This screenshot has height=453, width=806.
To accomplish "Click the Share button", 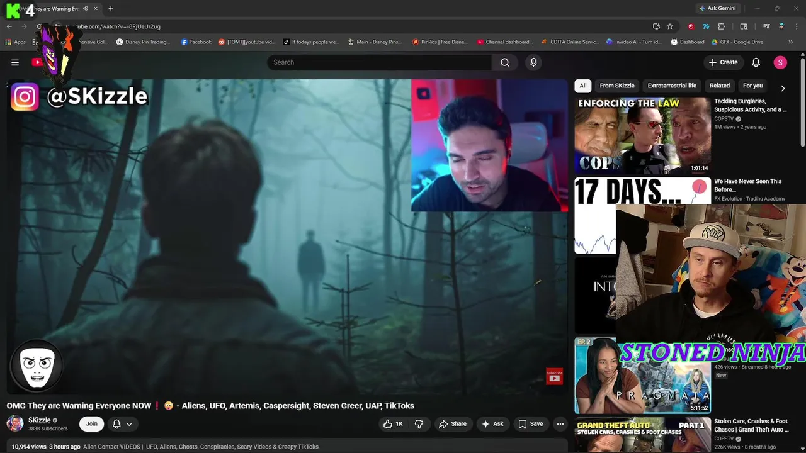I will pyautogui.click(x=452, y=424).
